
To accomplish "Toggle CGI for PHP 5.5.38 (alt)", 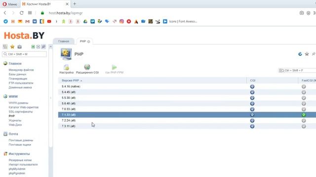I will click(x=252, y=98).
